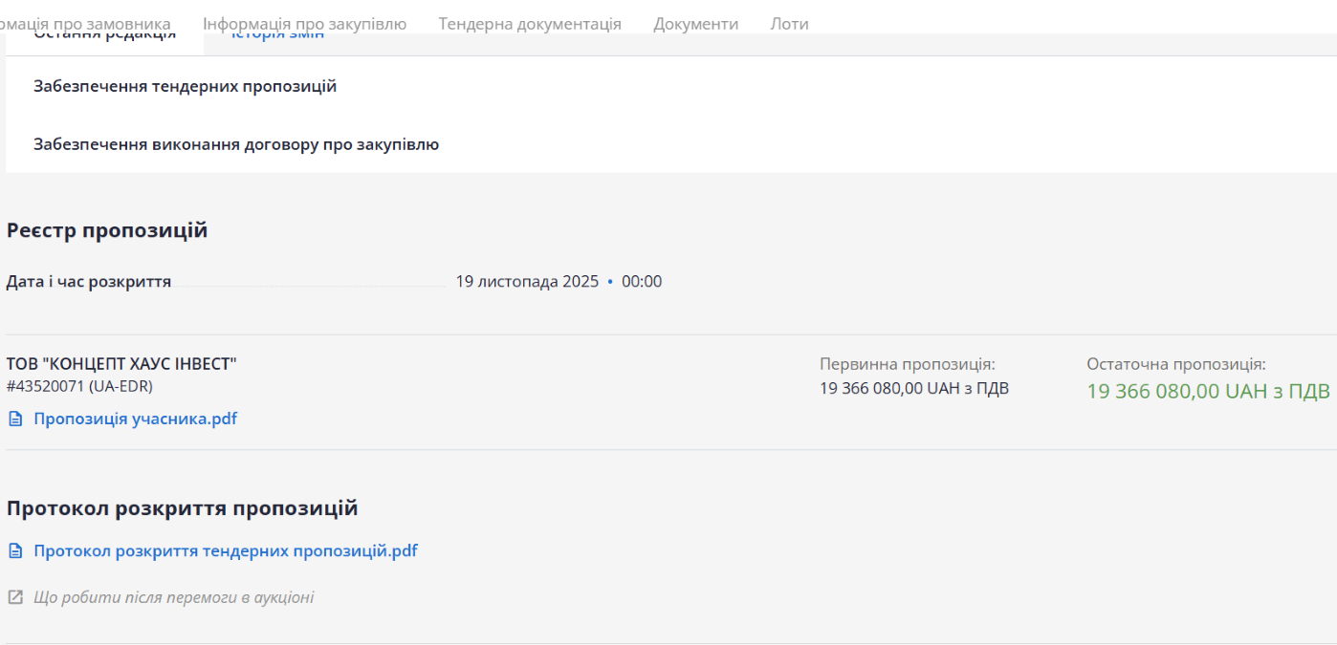The width and height of the screenshot is (1337, 645).
Task: Click the bidder name ТОВ "КОНЦЕПТ ХАУС ІНВЕСТ"
Action: pos(121,364)
